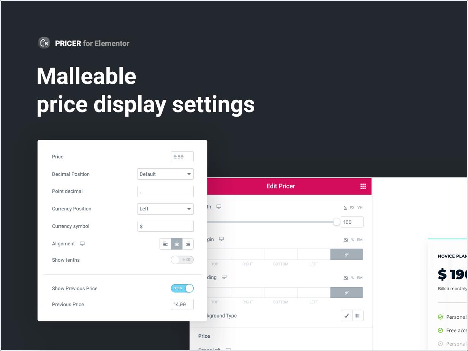Click green check icon beside Free access item

point(441,330)
